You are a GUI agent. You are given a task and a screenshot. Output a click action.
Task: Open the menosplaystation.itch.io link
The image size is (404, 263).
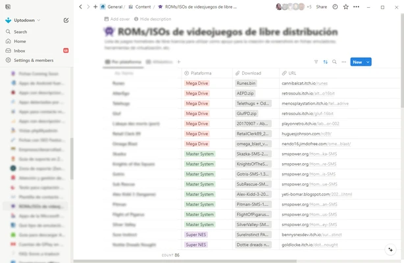(315, 103)
